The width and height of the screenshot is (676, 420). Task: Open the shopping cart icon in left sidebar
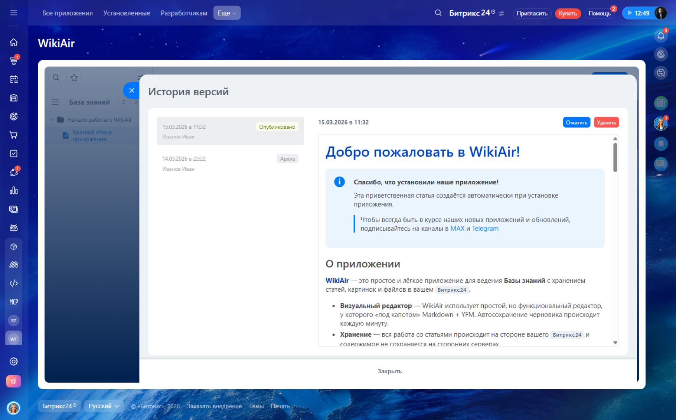(x=14, y=135)
